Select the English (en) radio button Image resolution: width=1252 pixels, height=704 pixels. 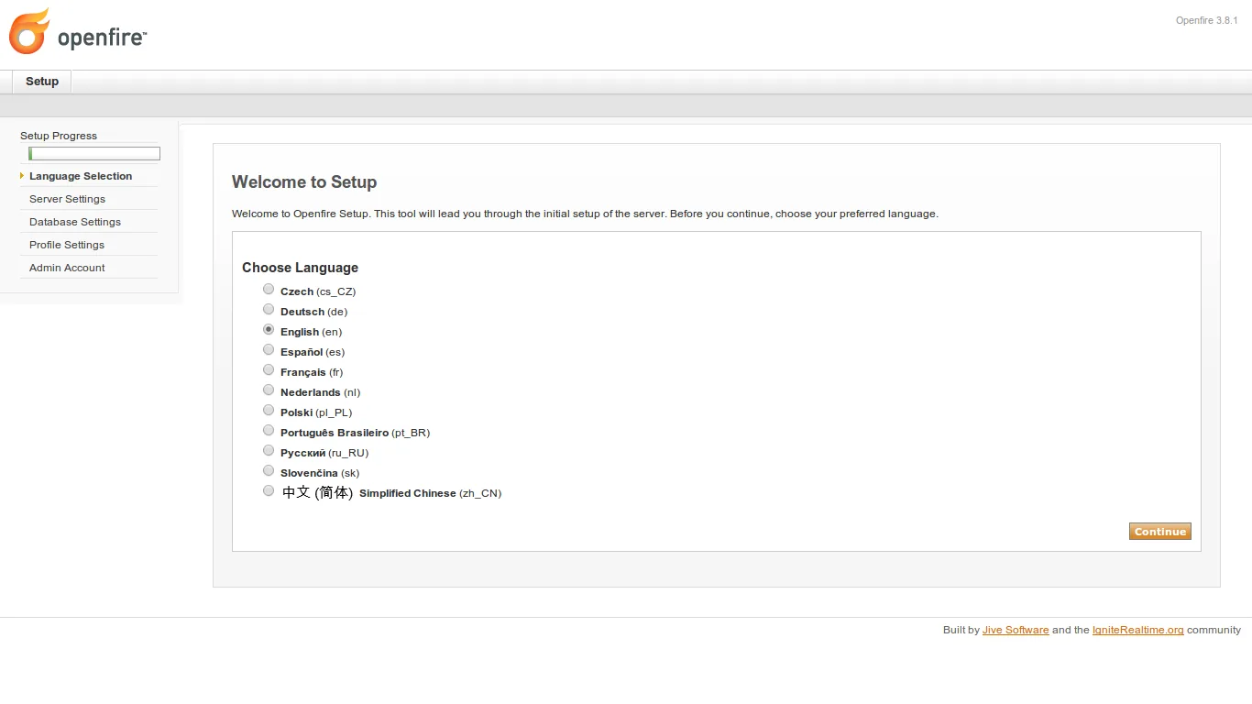(269, 330)
